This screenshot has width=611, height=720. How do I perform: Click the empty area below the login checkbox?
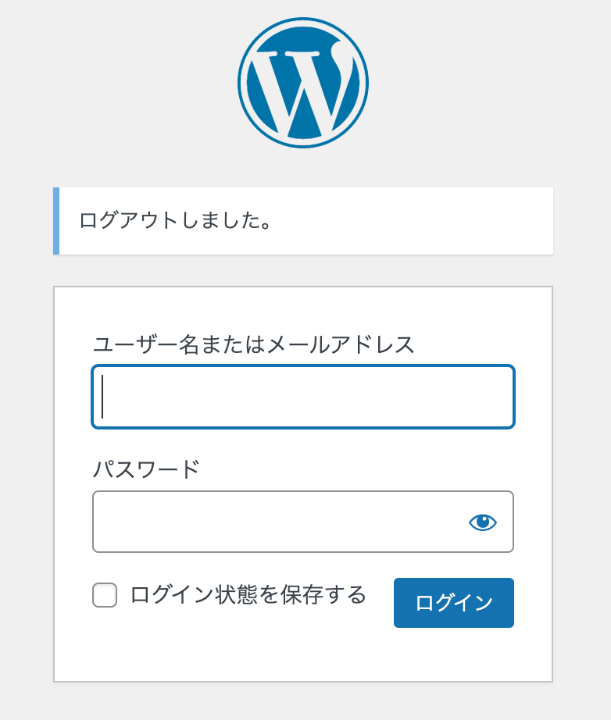(234, 652)
